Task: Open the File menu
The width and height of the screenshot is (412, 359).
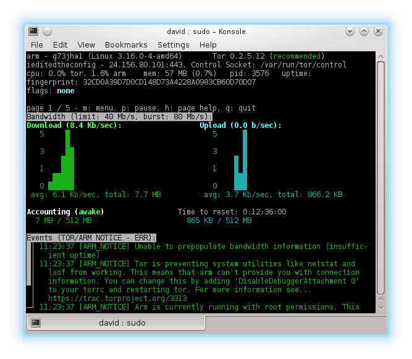Action: tap(37, 45)
